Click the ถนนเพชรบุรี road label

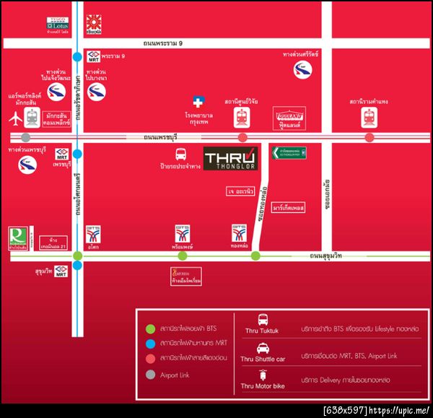160,137
